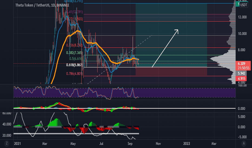Select the 6.309 current price label

241,64
